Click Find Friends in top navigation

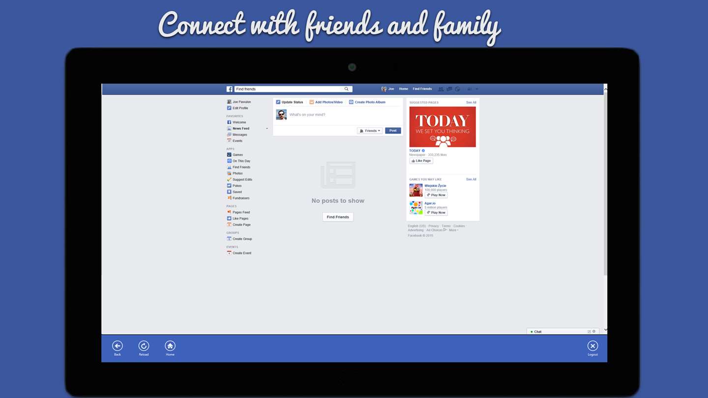click(422, 89)
